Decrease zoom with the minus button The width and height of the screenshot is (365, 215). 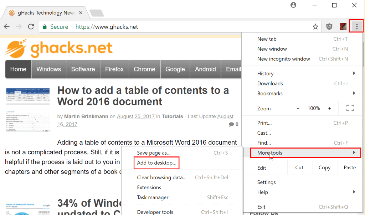pos(298,108)
